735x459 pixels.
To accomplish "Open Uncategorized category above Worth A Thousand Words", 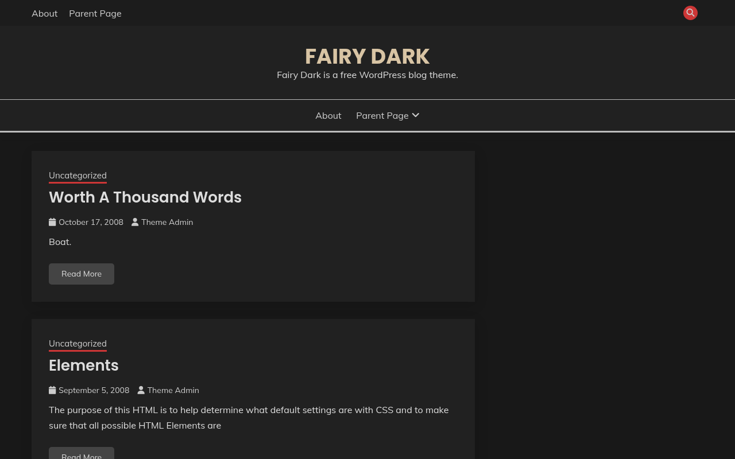I will pos(78,176).
